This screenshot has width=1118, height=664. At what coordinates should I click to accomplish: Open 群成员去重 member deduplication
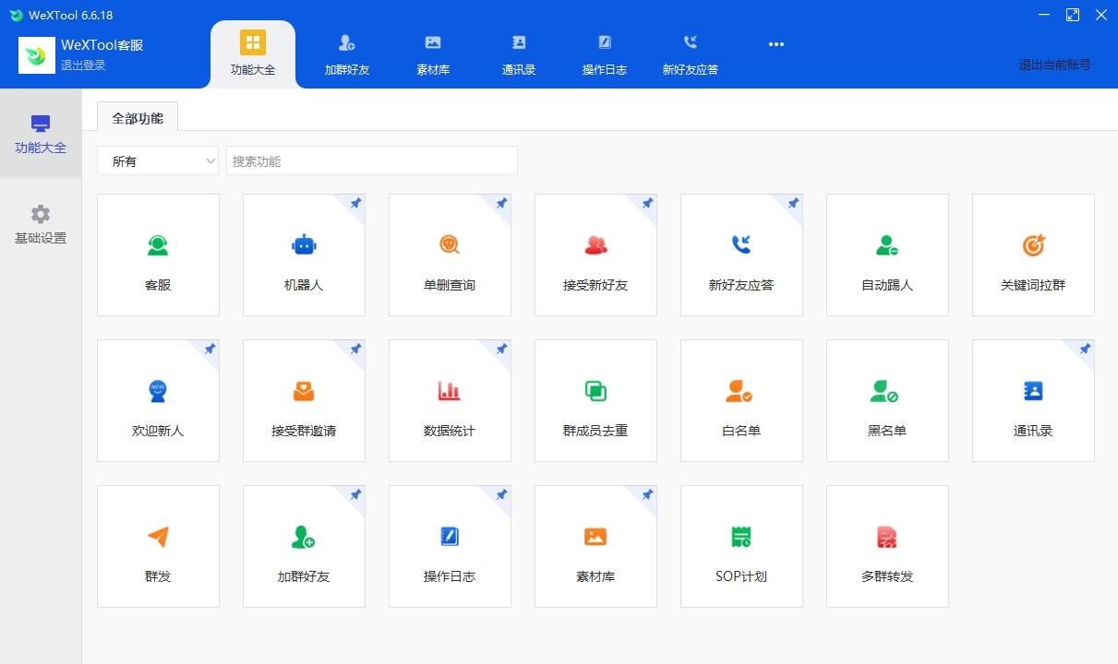[595, 400]
